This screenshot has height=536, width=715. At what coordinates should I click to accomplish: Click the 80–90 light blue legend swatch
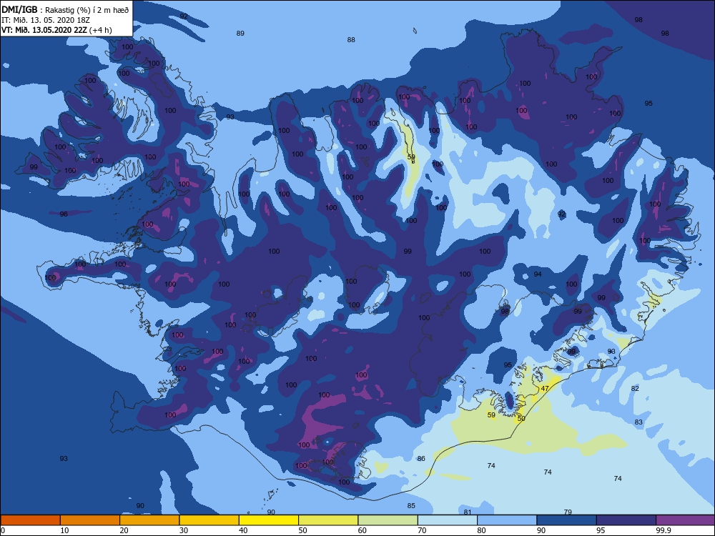[x=507, y=520]
